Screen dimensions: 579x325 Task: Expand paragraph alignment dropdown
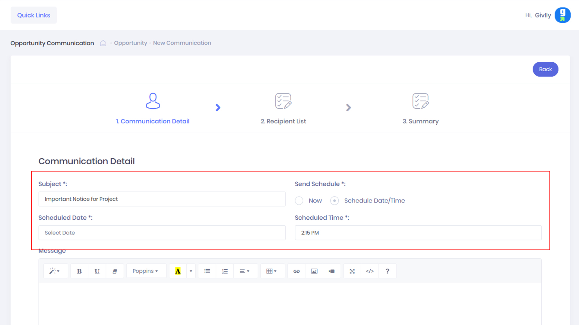click(245, 271)
